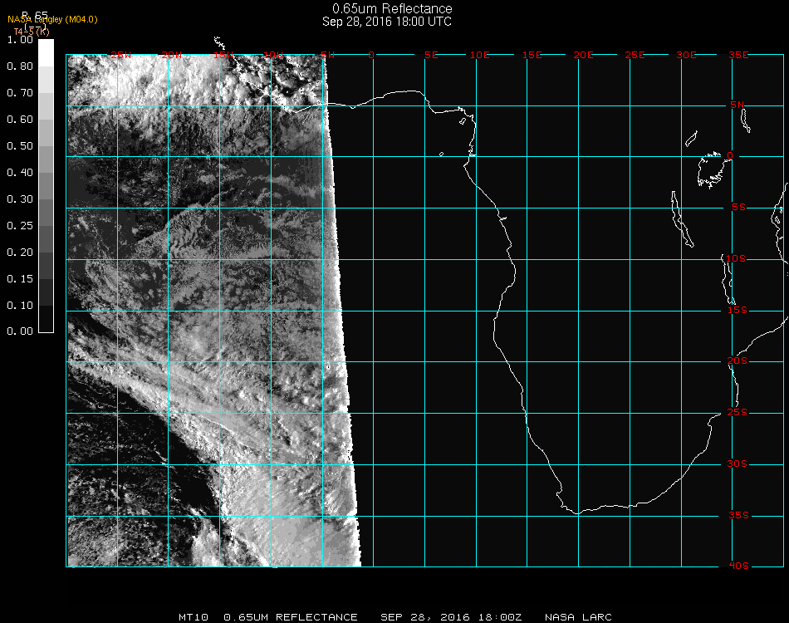Click the 25E longitude label
789x623 pixels.
click(635, 56)
